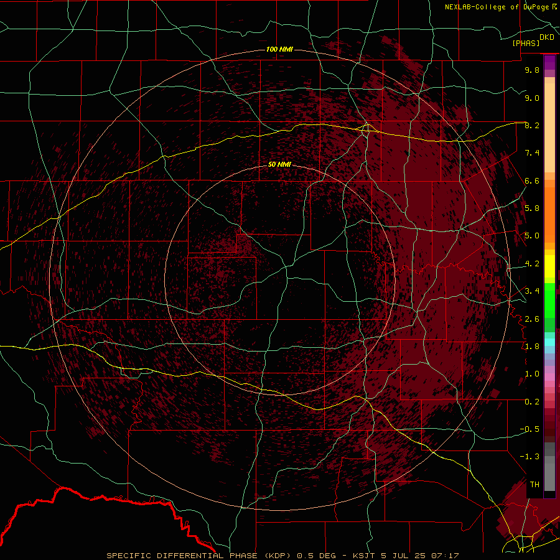Click the SPECIFIC DIFFERENTIAL PHASE caption text
Image resolution: width=560 pixels, height=560 pixels.
point(182,556)
